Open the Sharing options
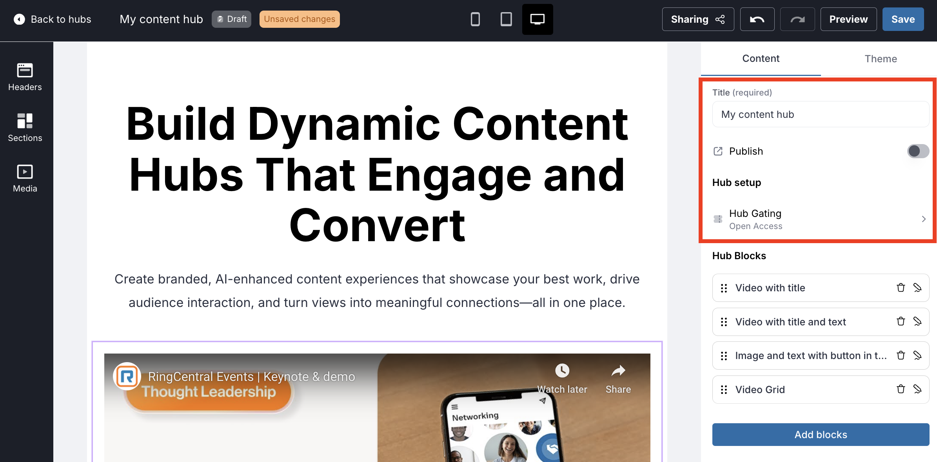The height and width of the screenshot is (462, 937). click(x=698, y=19)
